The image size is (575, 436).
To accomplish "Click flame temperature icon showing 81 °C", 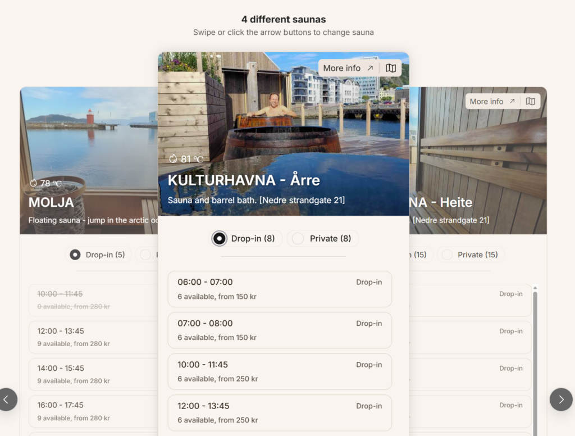I will click(x=173, y=158).
